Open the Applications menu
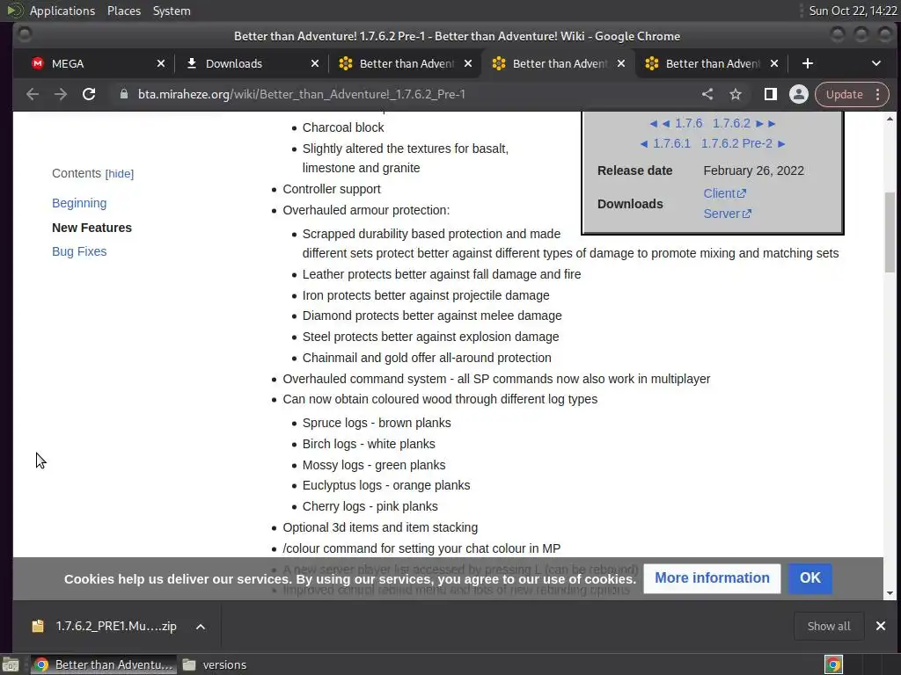 pyautogui.click(x=62, y=11)
